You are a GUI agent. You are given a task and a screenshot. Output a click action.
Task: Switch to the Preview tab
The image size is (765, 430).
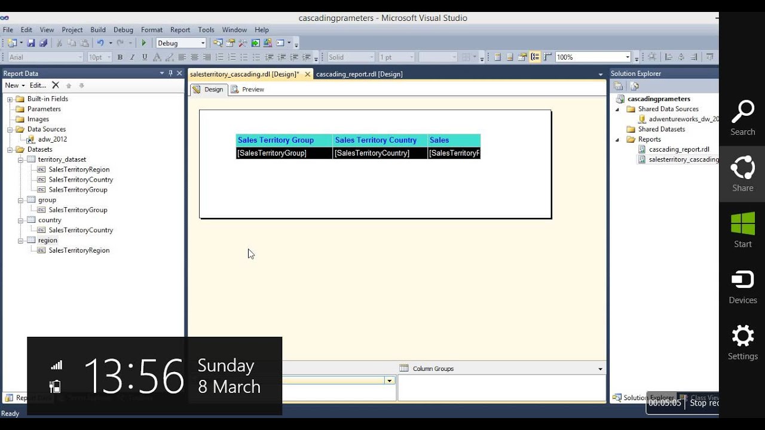[x=247, y=90]
